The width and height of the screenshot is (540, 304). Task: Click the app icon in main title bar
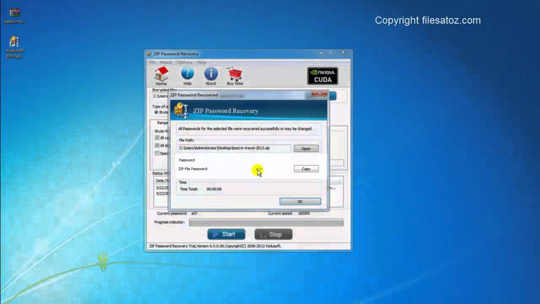(x=149, y=54)
